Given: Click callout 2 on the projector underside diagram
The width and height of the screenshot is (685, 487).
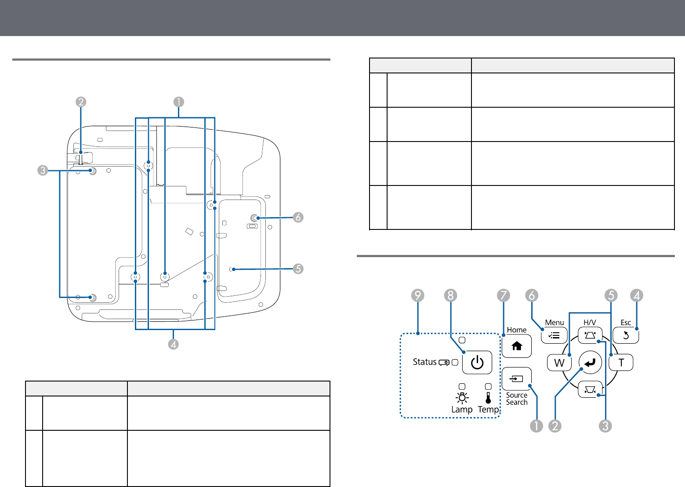Looking at the screenshot, I should [x=80, y=102].
